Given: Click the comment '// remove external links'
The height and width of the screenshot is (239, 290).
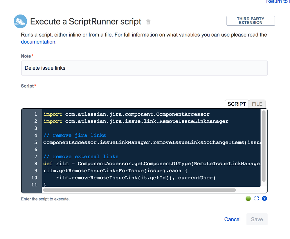Looking at the screenshot, I should coord(81,157).
